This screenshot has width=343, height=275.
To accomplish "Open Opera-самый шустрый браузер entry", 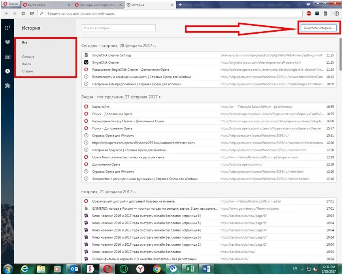I will (x=209, y=201).
